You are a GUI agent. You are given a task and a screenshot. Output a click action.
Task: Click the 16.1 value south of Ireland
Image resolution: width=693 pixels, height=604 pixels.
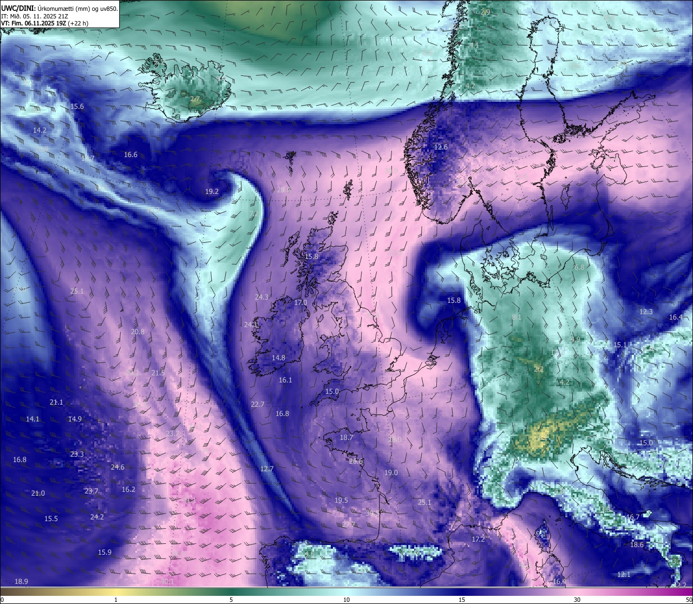[x=285, y=380]
